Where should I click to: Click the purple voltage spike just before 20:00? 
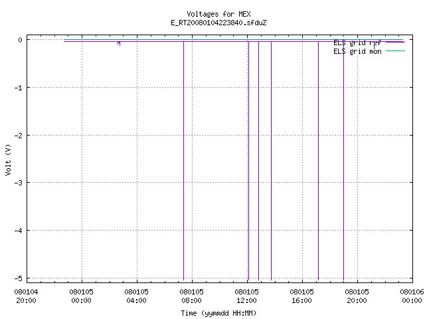(x=344, y=161)
